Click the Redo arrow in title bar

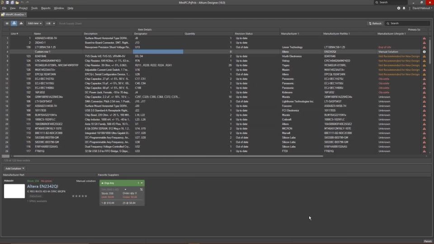(27, 3)
